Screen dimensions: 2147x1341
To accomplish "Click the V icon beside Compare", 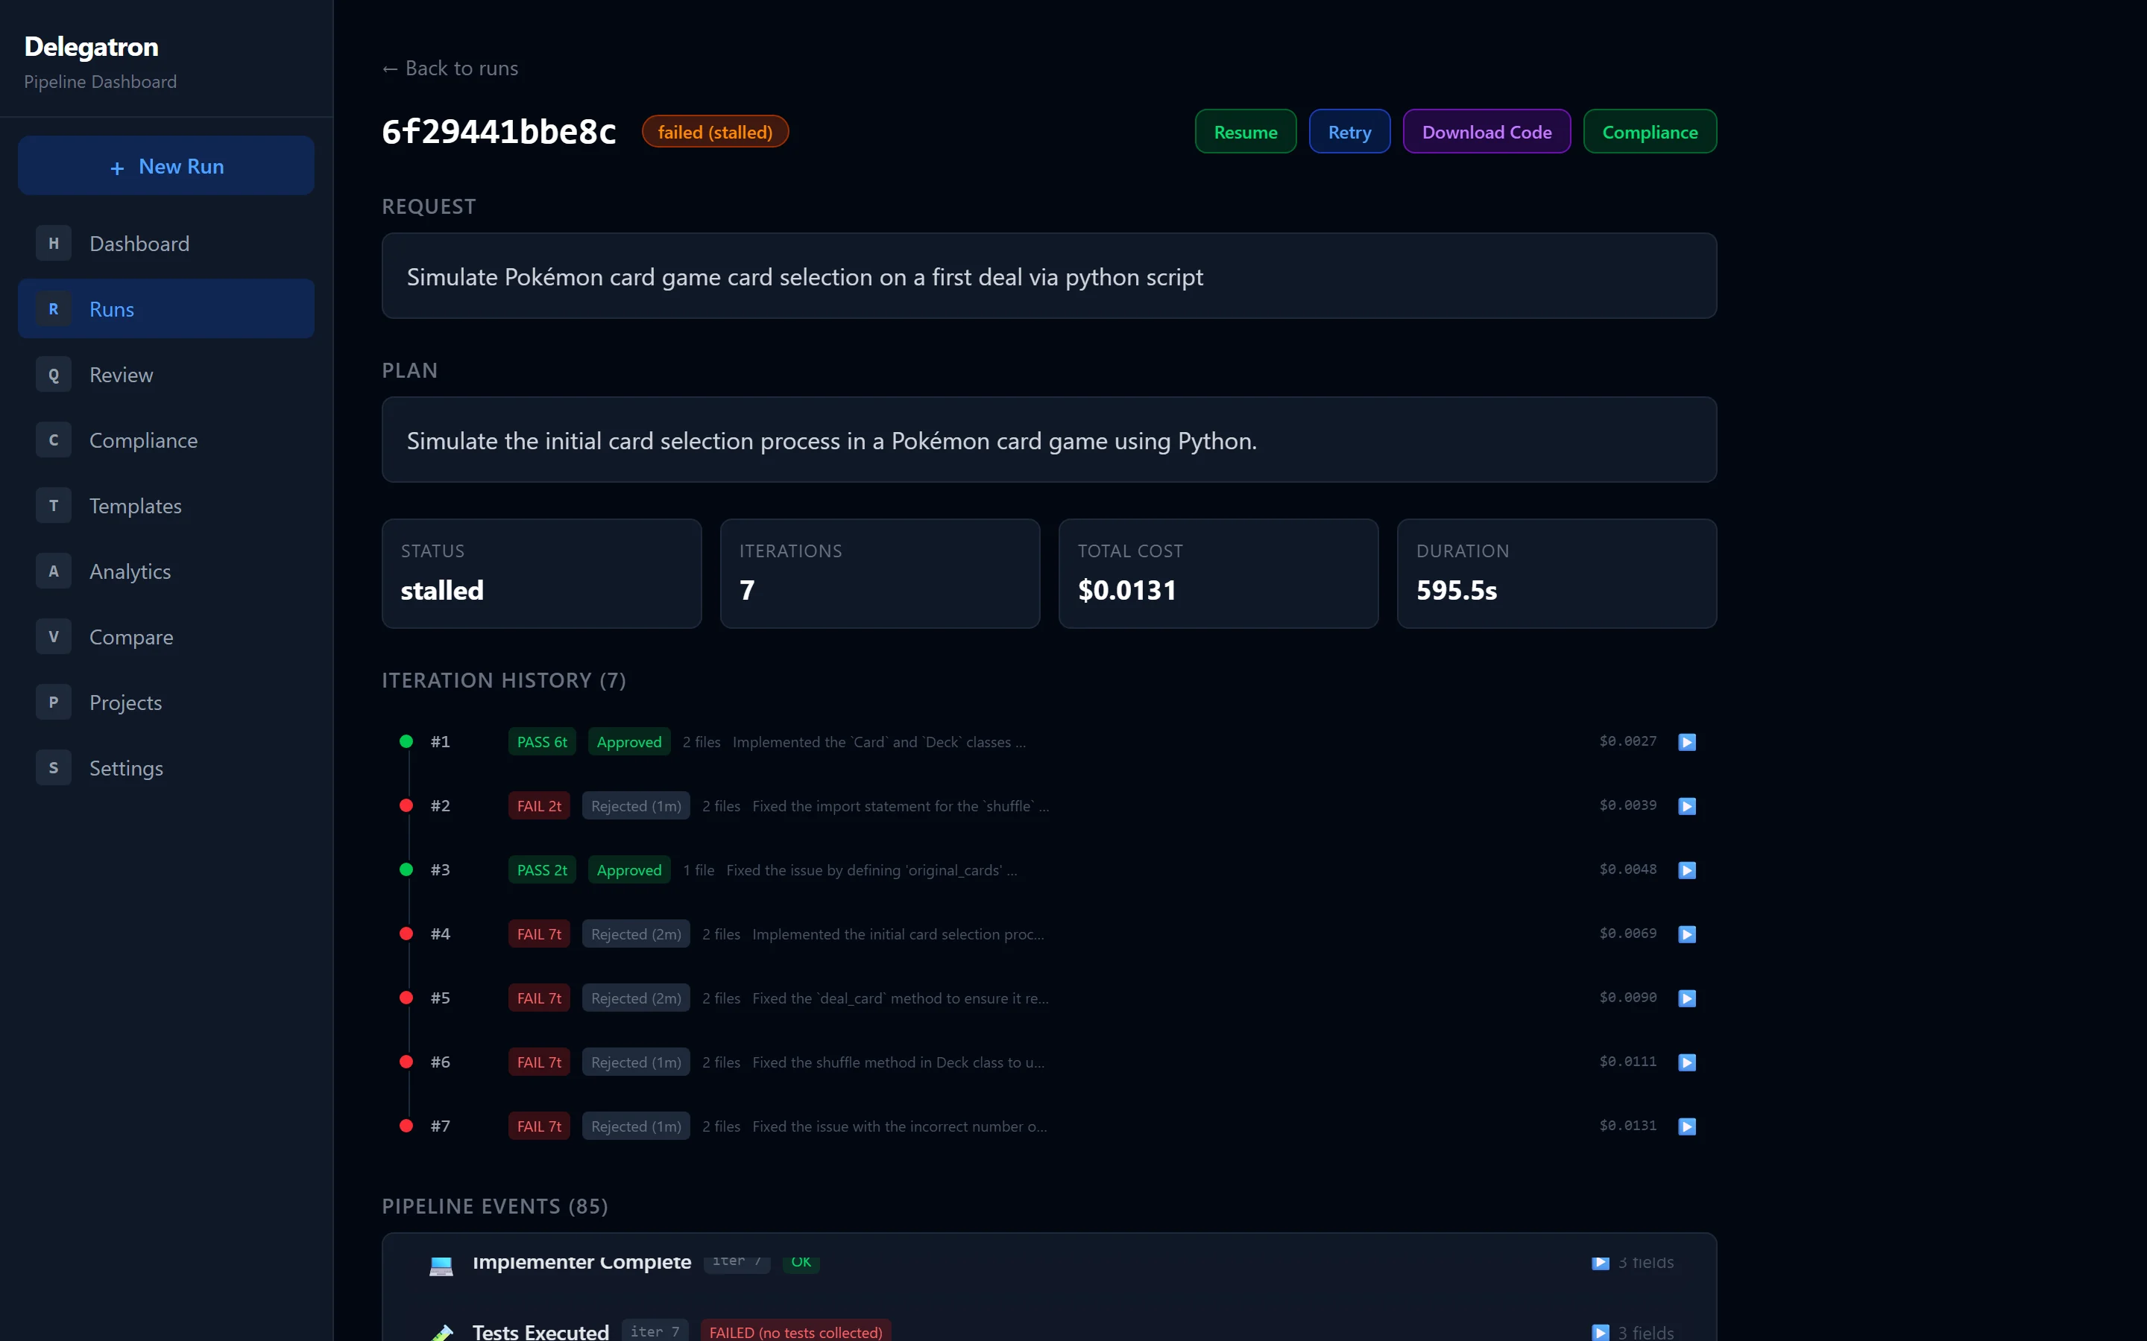I will (x=53, y=637).
